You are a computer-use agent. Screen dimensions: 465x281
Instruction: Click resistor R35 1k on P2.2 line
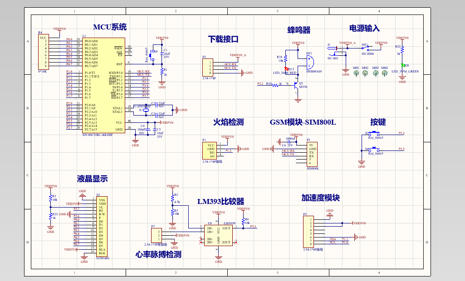click(x=274, y=84)
